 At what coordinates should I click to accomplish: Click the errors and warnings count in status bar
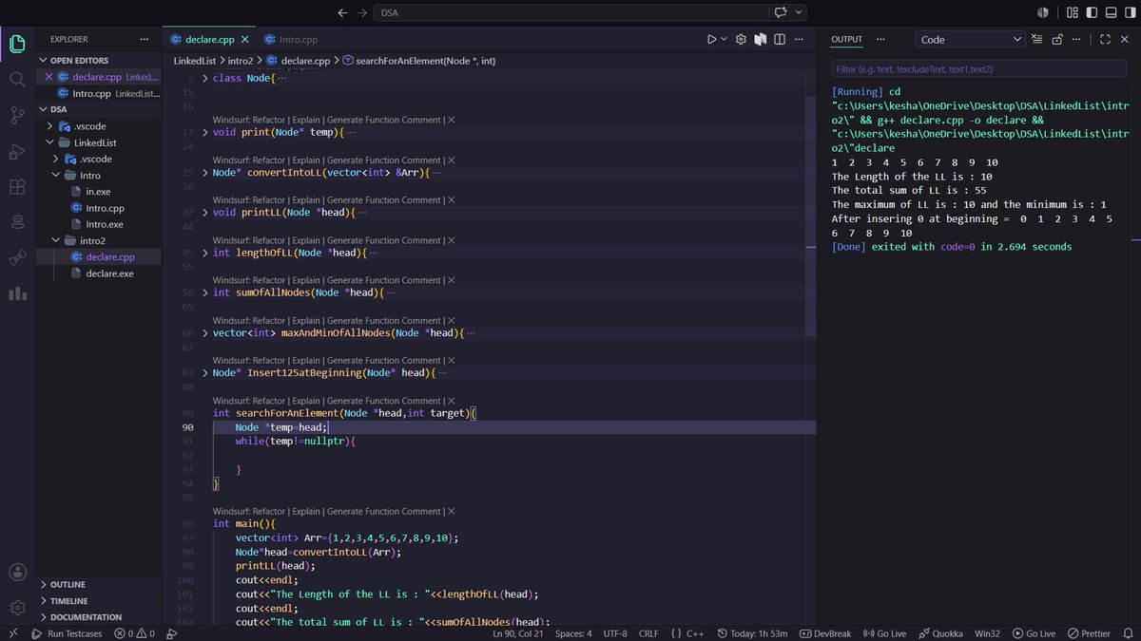tap(133, 633)
